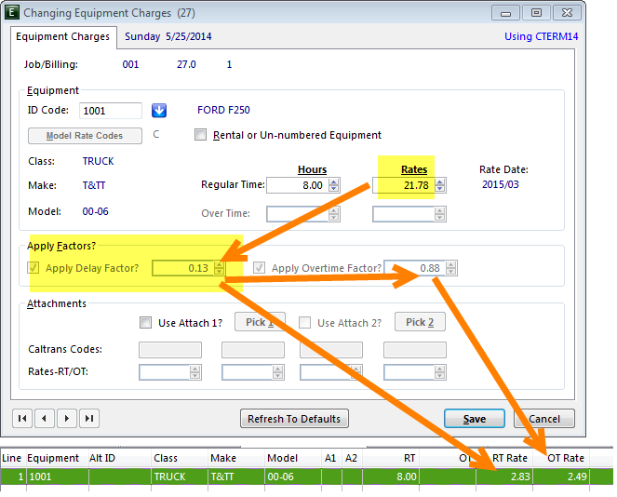Click the second Caltrans Codes field
Screen dimensions: 617x497
253,350
